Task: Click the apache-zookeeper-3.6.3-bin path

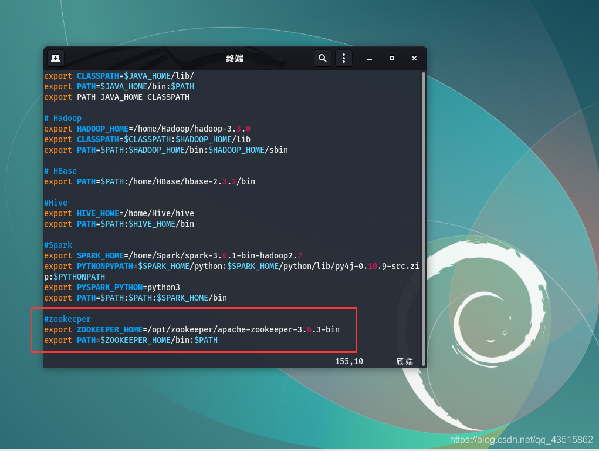Action: [279, 330]
